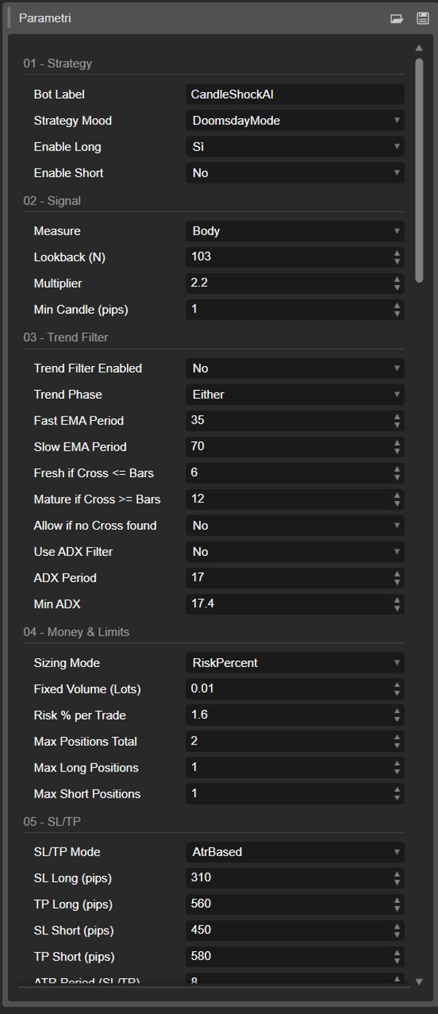Image resolution: width=438 pixels, height=1014 pixels.
Task: Expand the Strategy Mood dropdown
Action: point(294,121)
